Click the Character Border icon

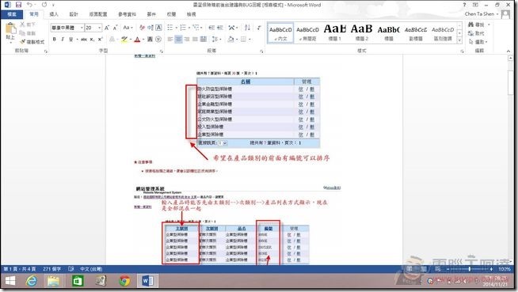tap(158, 28)
